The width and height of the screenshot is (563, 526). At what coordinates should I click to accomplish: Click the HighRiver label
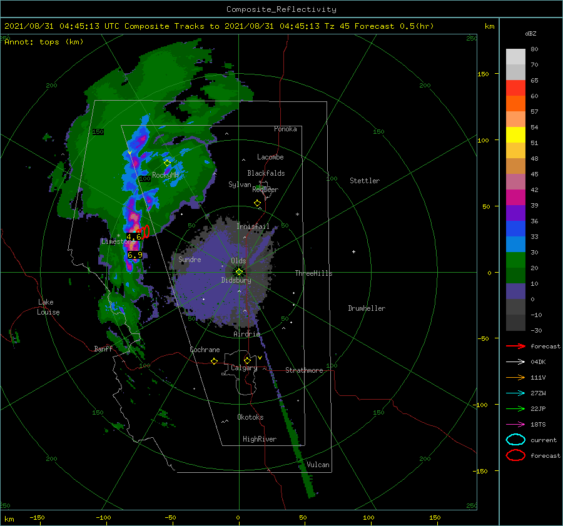pyautogui.click(x=260, y=439)
